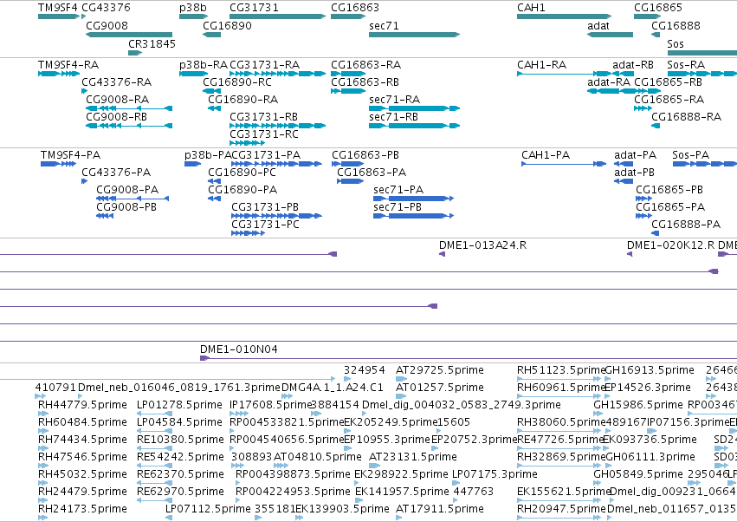737x522 pixels.
Task: Select the 'CG43376-PA' protein label
Action: 116,173
